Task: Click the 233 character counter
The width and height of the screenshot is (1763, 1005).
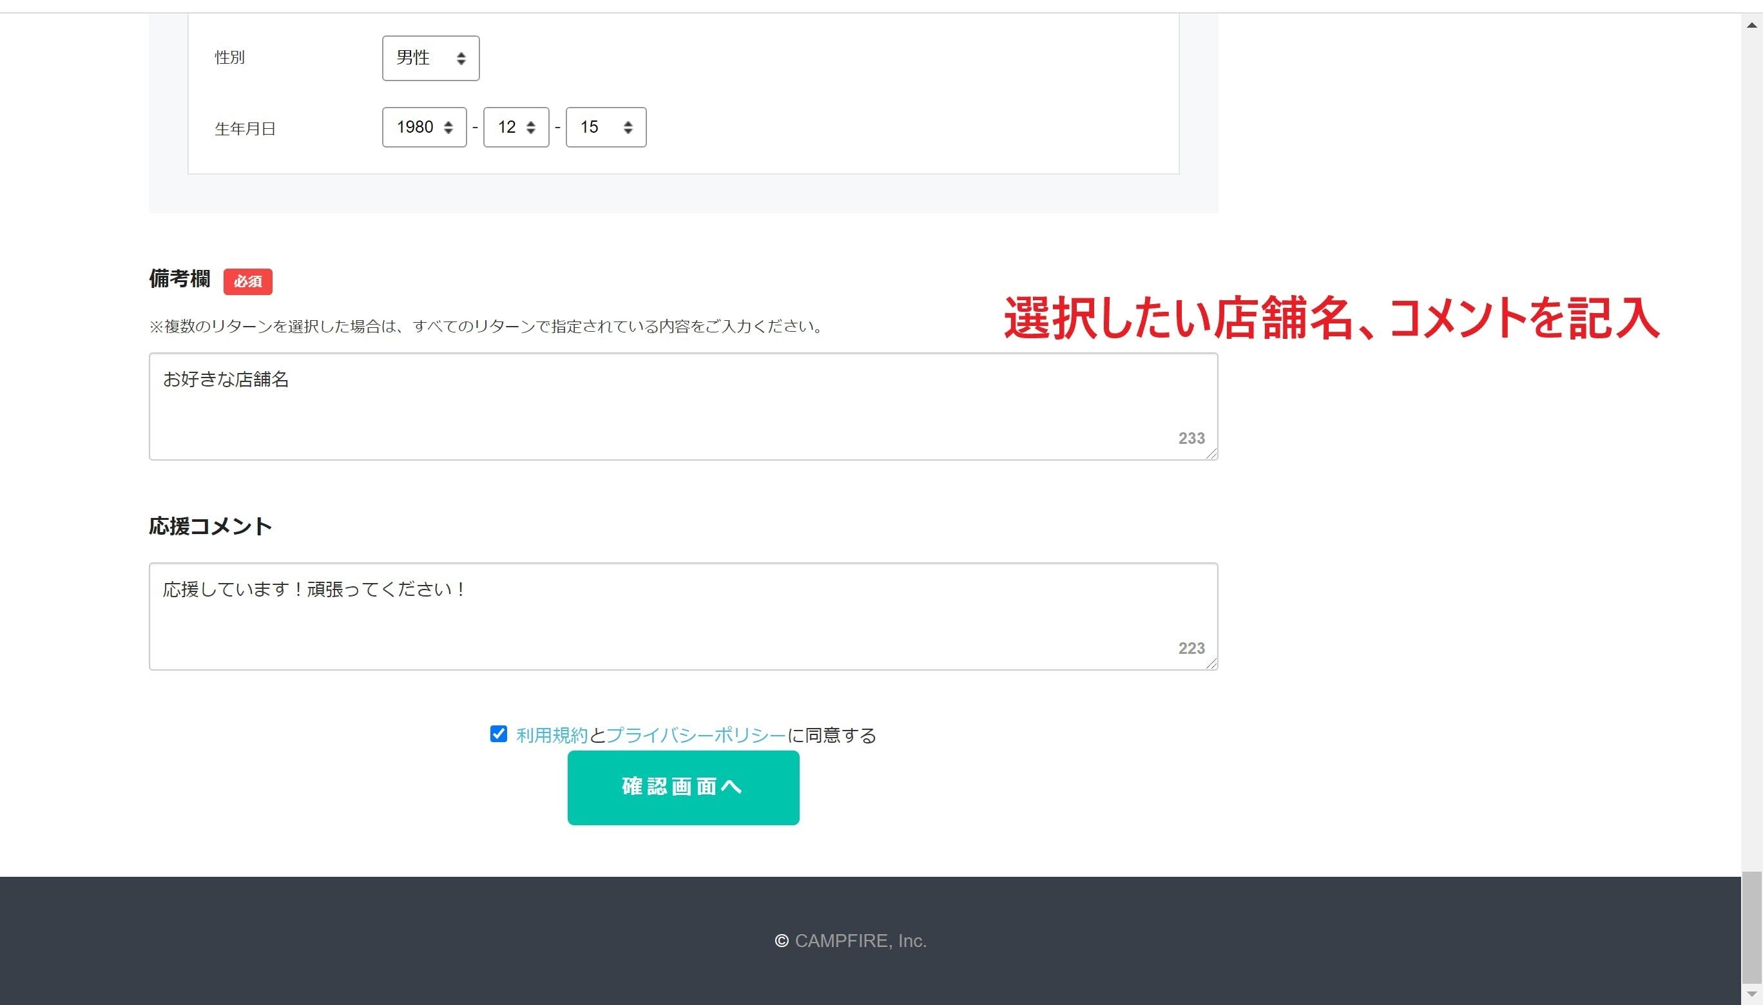Action: (1191, 438)
